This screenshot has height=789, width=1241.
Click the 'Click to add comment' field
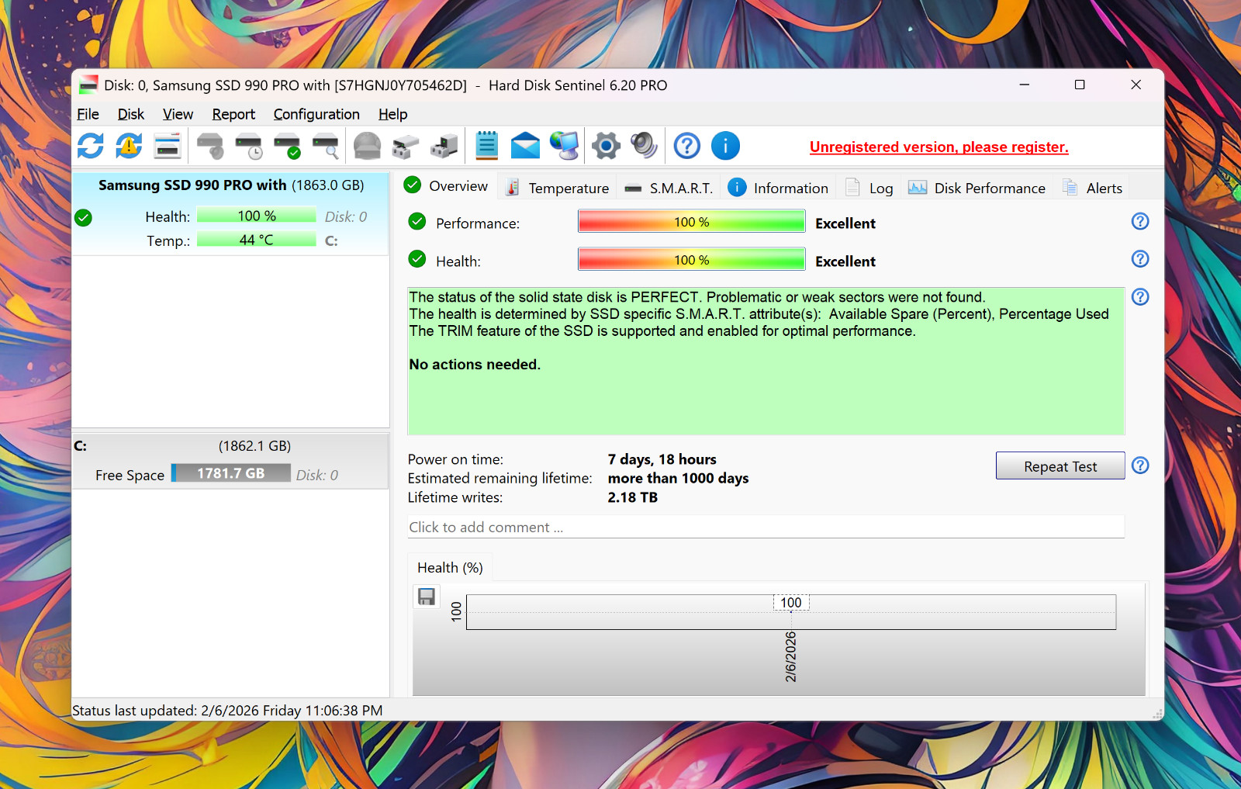pos(766,527)
